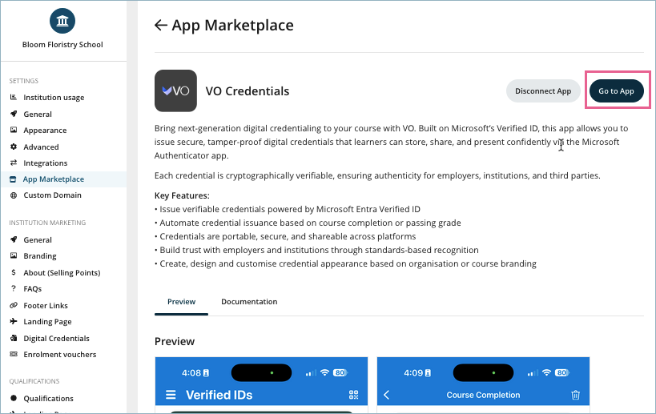
Task: Click the dollar icon for About (Selling Points)
Action: (14, 272)
